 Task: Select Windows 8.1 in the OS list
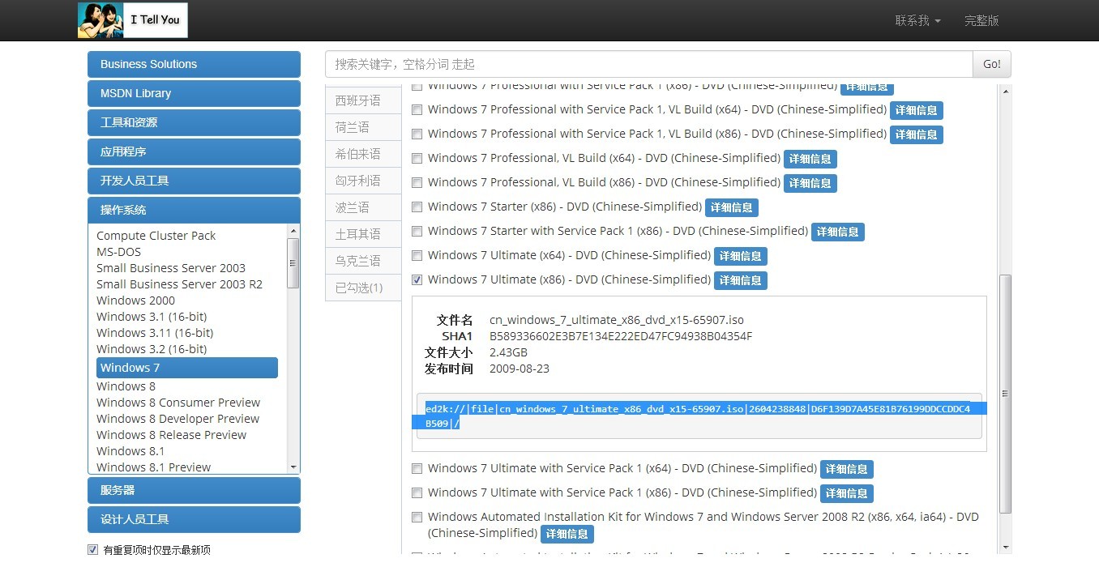pos(130,451)
